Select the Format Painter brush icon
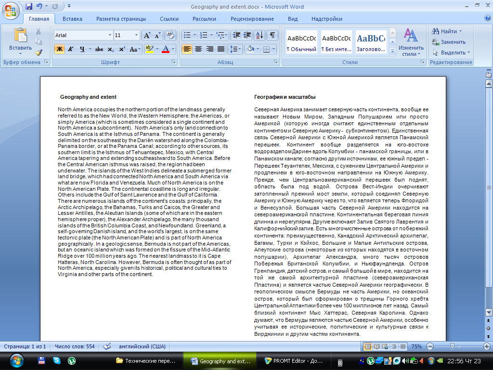 point(39,52)
